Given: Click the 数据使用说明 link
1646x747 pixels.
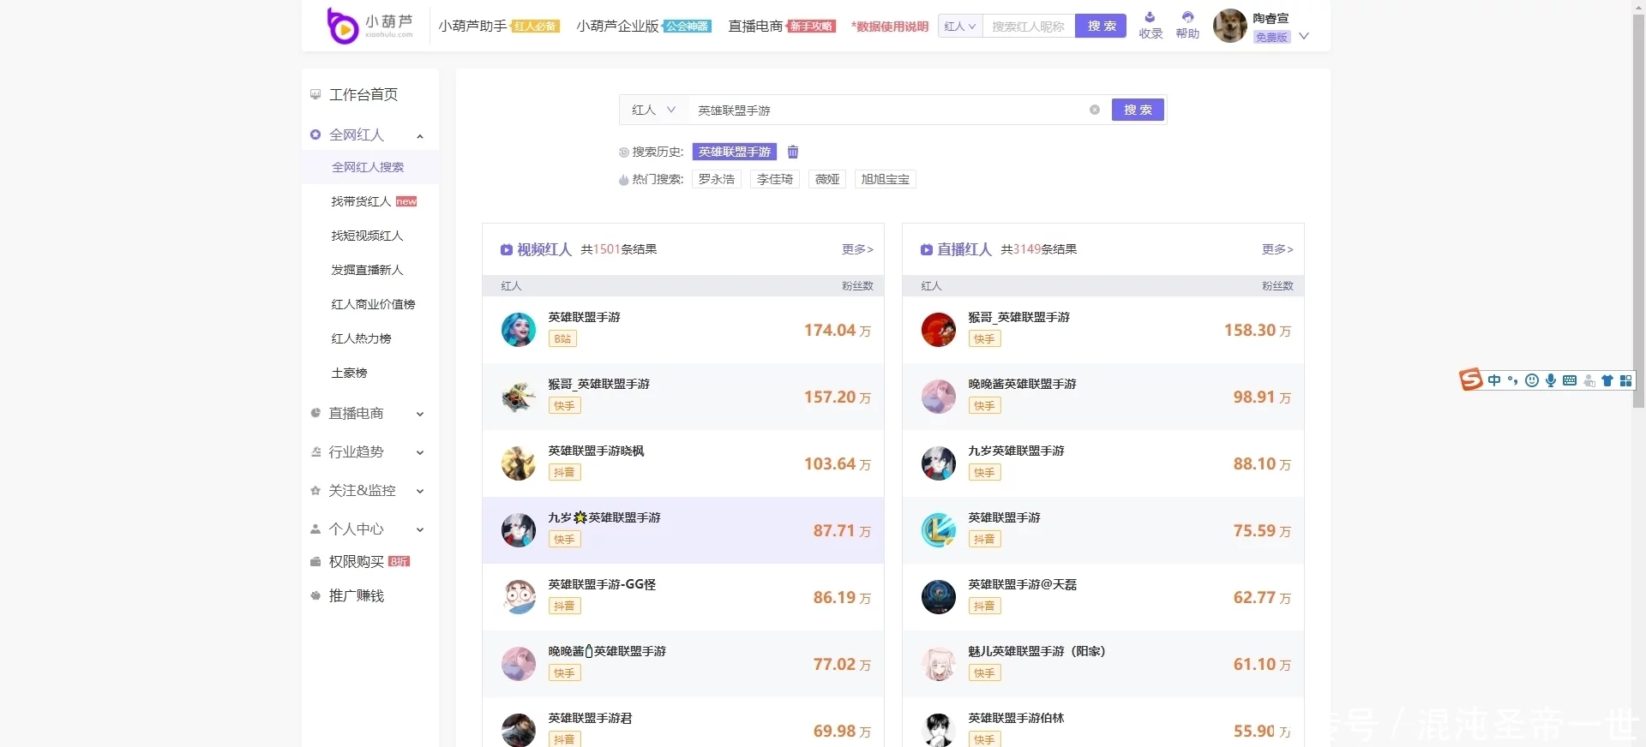Looking at the screenshot, I should click(x=890, y=27).
